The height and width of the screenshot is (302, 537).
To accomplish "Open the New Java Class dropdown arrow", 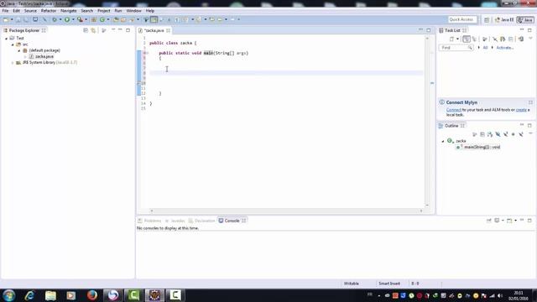I will click(108, 20).
